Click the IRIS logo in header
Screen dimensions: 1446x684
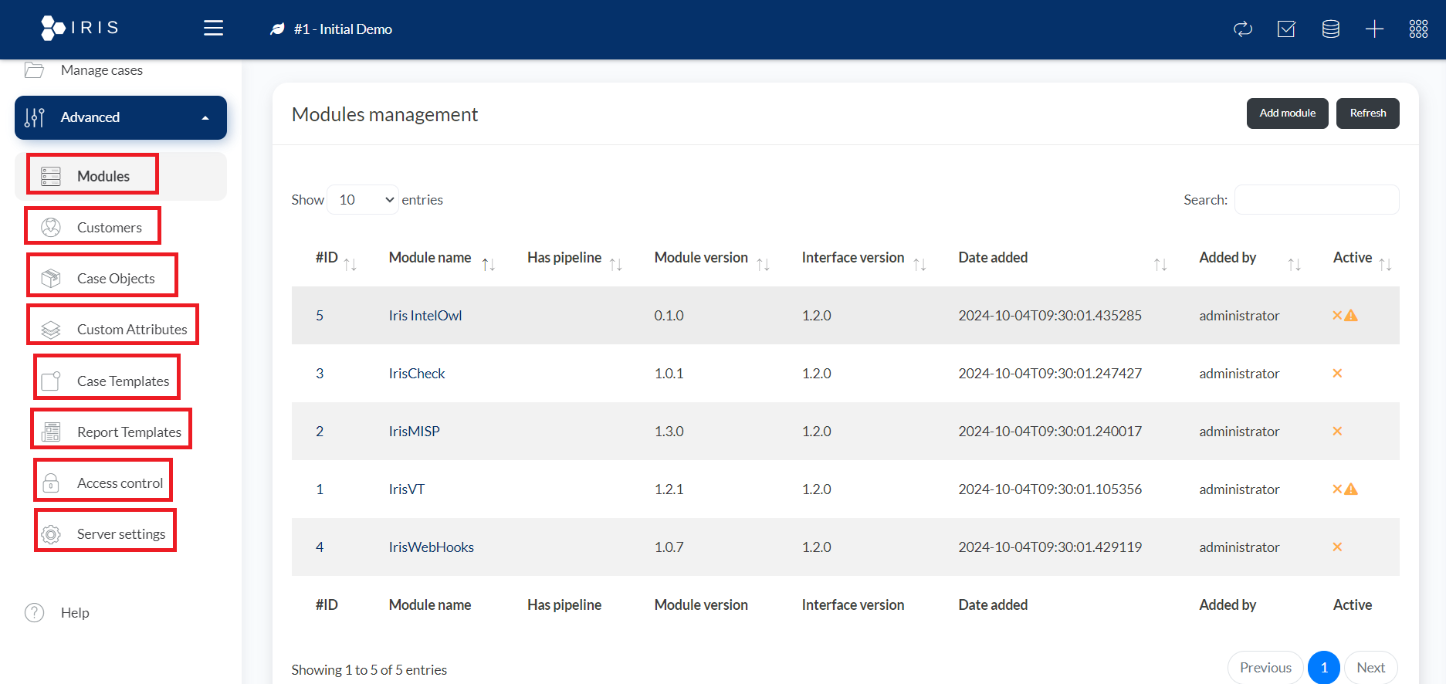[x=80, y=28]
